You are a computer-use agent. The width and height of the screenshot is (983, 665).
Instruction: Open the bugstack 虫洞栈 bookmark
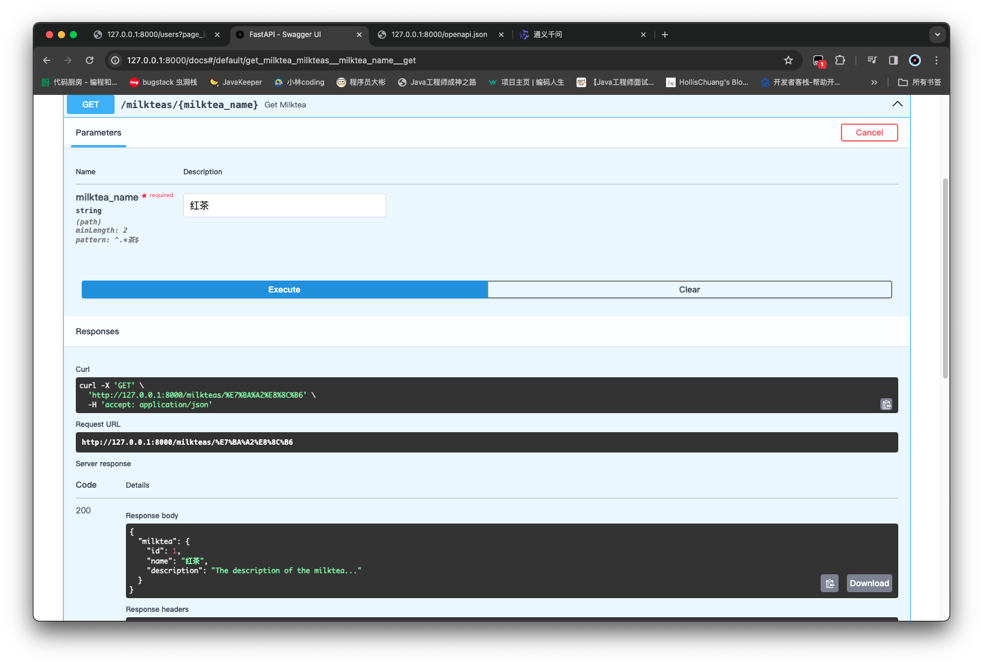164,82
